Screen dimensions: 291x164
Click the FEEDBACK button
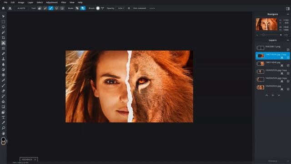(29, 159)
